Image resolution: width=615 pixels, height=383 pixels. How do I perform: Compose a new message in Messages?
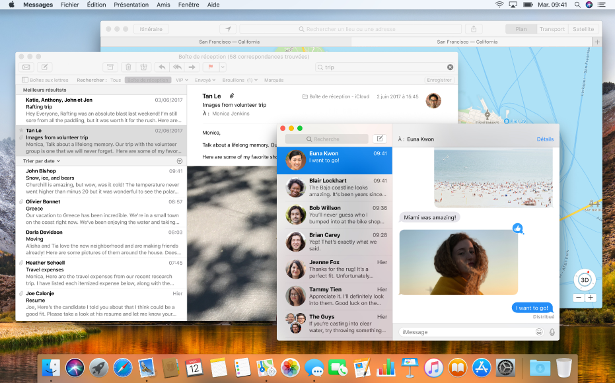pyautogui.click(x=380, y=138)
